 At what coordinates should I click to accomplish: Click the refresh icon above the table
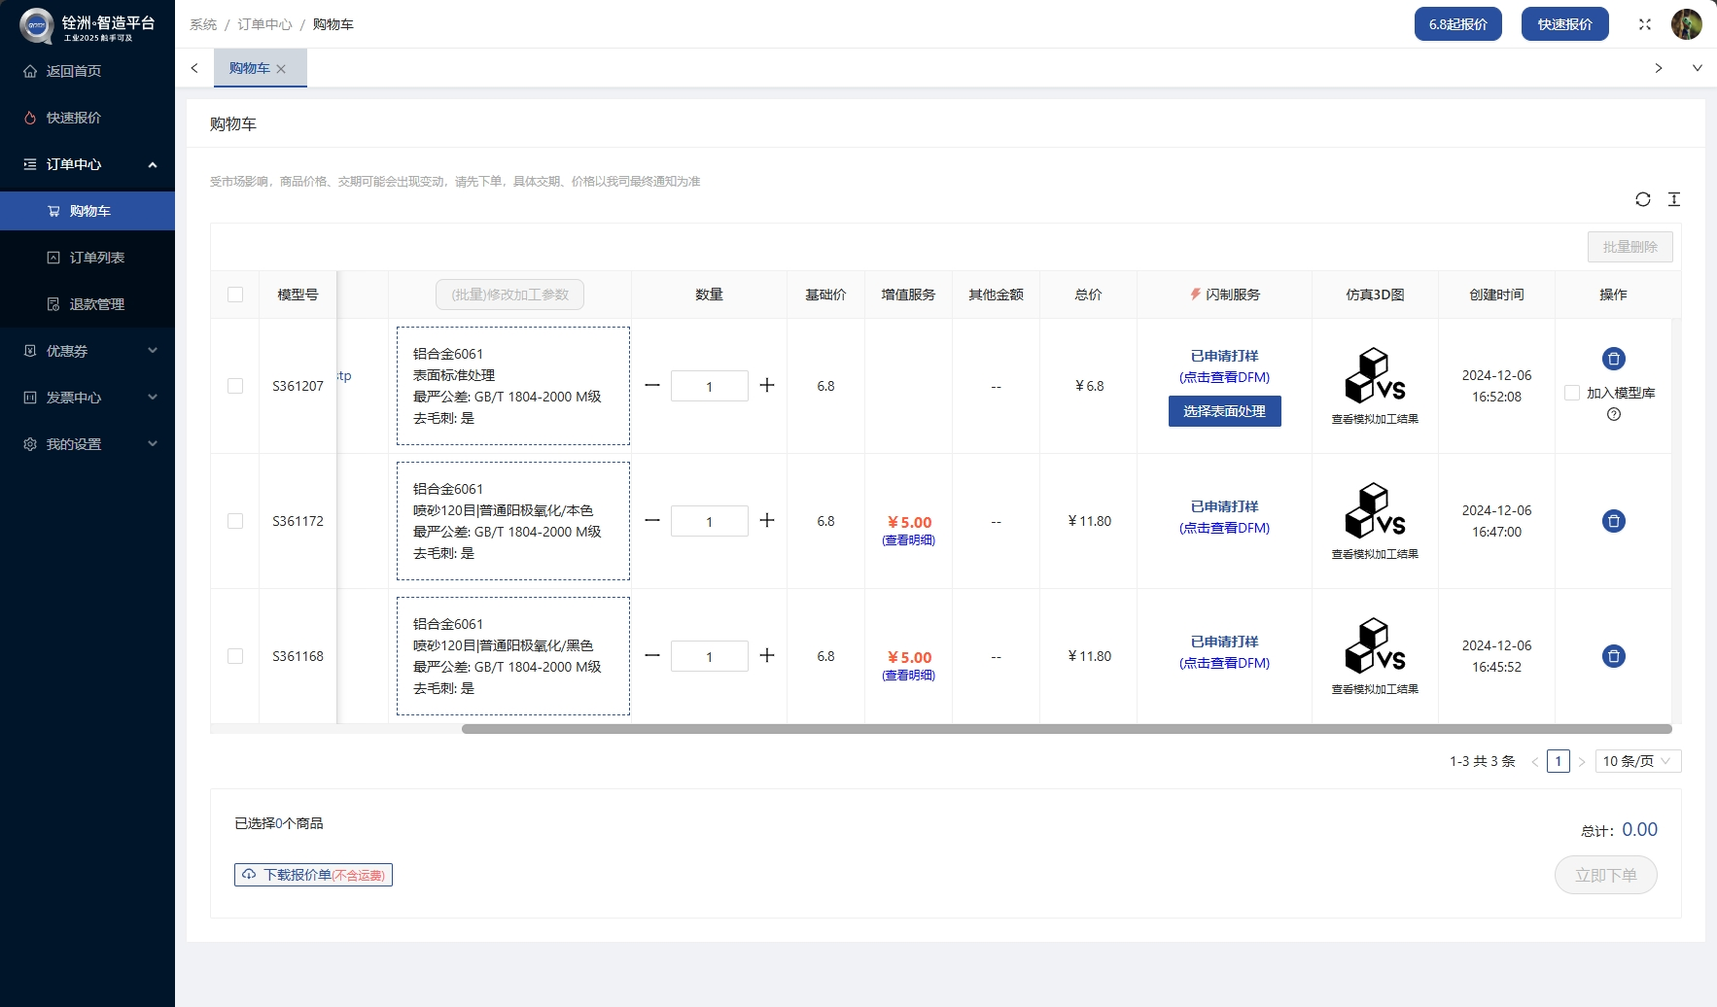pos(1642,199)
